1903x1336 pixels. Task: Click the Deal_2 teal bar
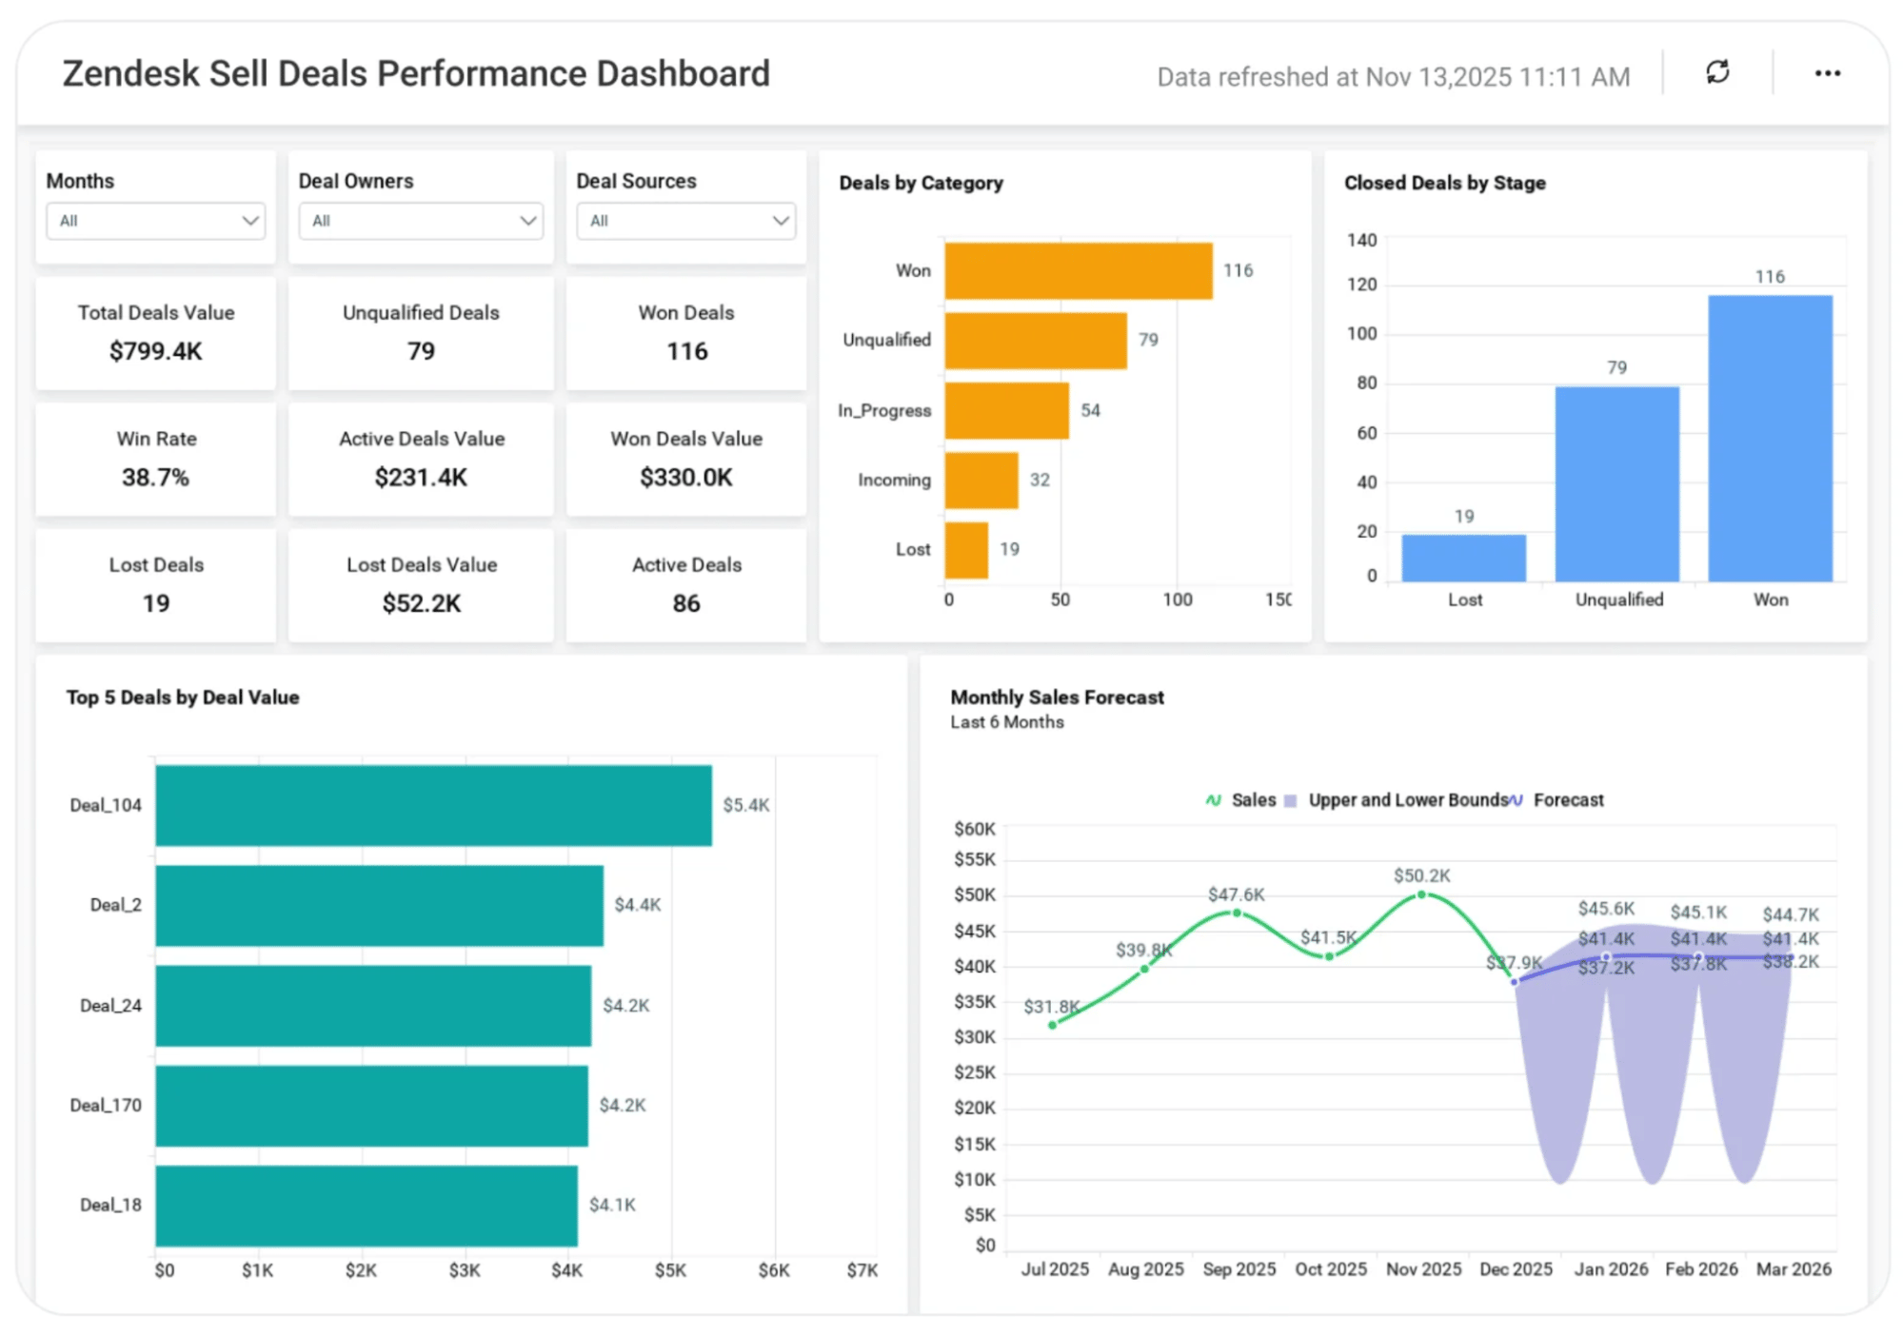click(x=380, y=906)
